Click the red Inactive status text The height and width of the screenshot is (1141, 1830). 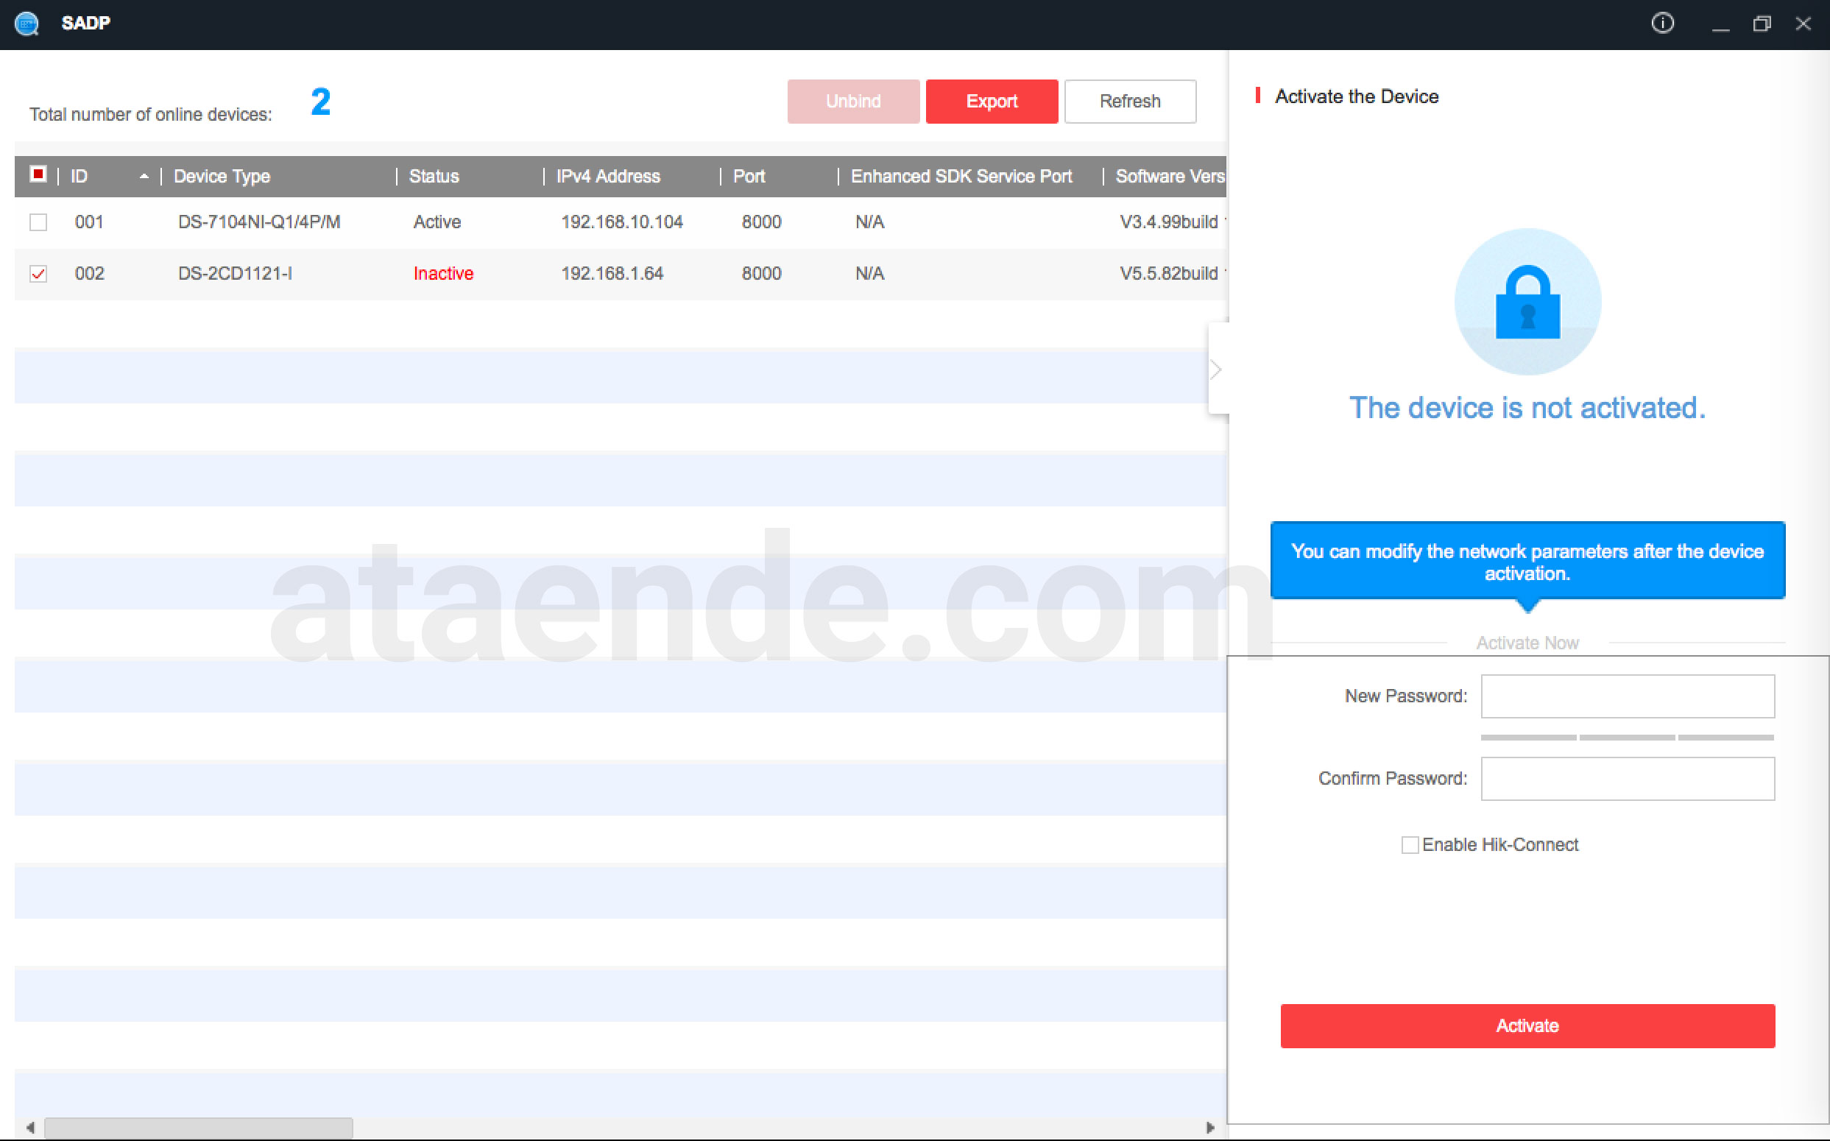click(443, 273)
